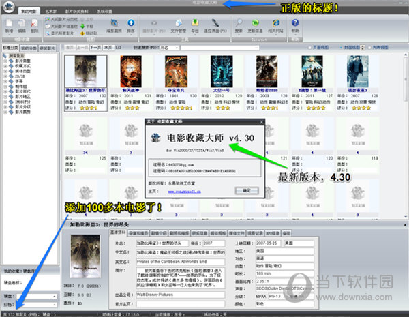
Task: Select the 封面视图 radio button
Action: pos(341,48)
